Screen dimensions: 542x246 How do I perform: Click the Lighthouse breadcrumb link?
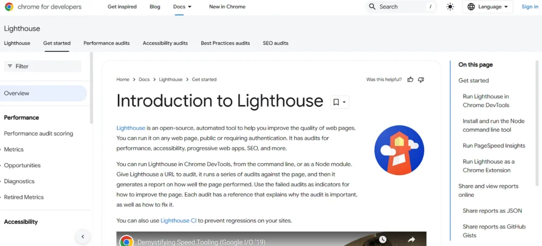[x=170, y=80]
